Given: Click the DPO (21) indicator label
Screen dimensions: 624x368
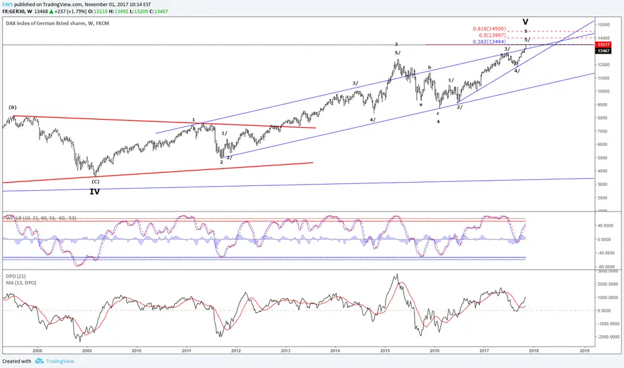Looking at the screenshot, I should point(16,276).
